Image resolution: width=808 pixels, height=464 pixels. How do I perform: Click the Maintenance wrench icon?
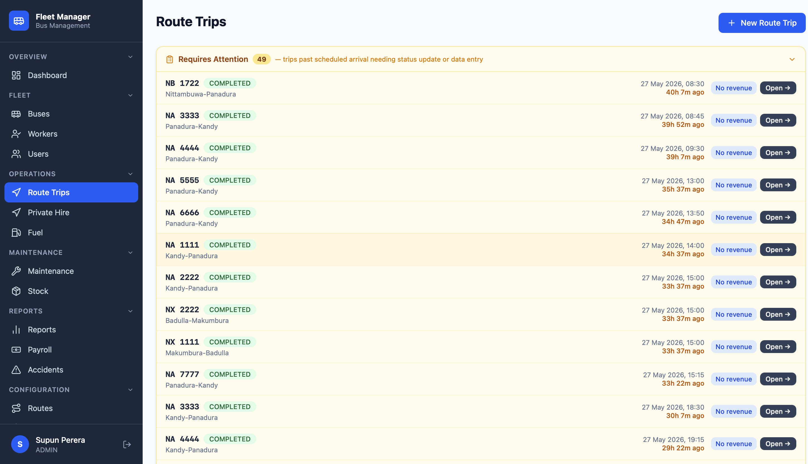point(16,271)
